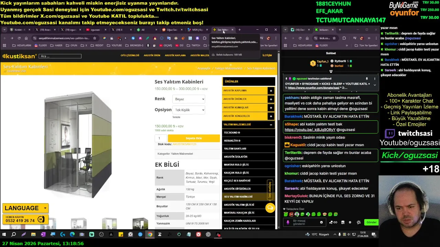Open the AKUSTİK ÜRÜN menu item
The width and height of the screenshot is (440, 247).
[x=152, y=55]
